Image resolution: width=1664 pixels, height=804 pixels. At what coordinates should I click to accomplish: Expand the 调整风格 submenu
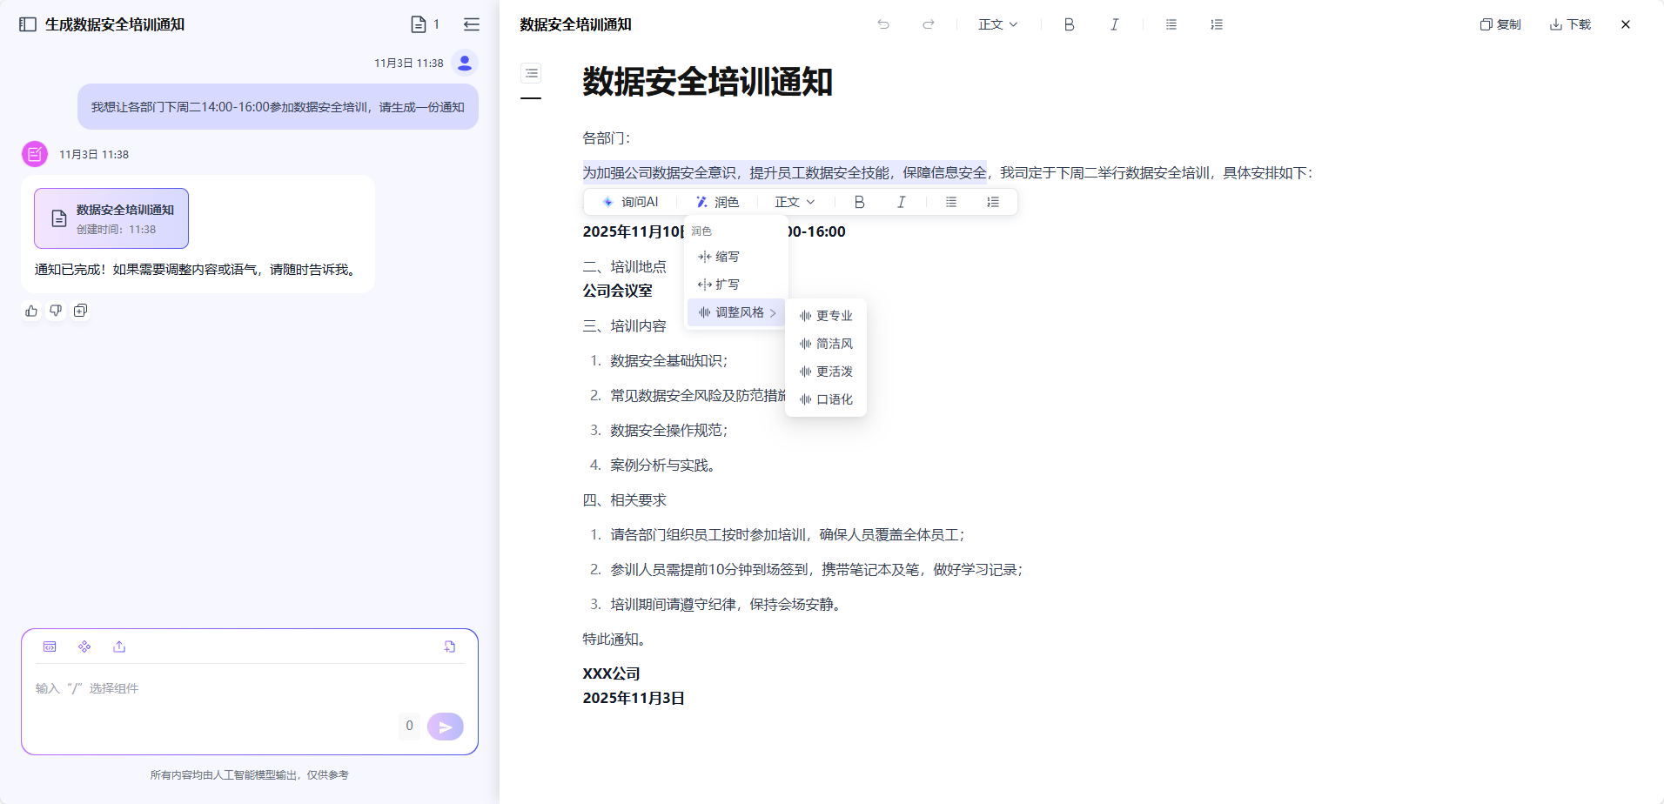pyautogui.click(x=737, y=312)
